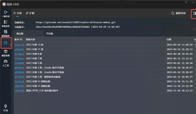Open 小工具 toolbox page

pyautogui.click(x=6, y=63)
